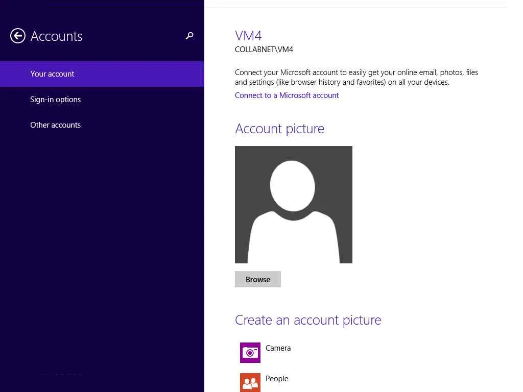Click the Create an account picture heading

308,320
